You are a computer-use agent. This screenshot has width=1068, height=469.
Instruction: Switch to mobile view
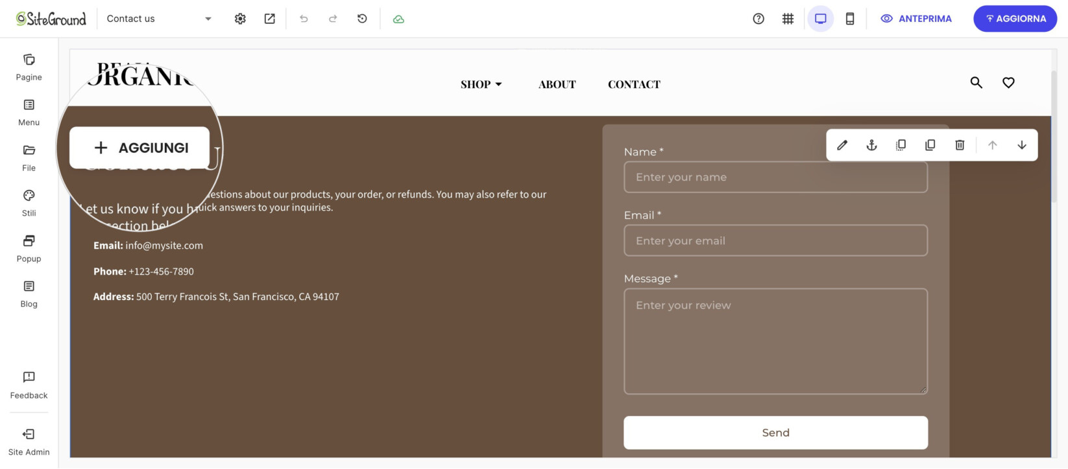pos(850,19)
